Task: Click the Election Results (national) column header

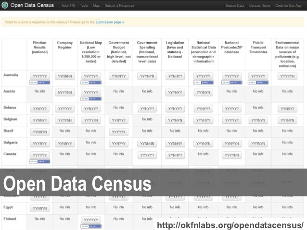Action: [x=40, y=47]
